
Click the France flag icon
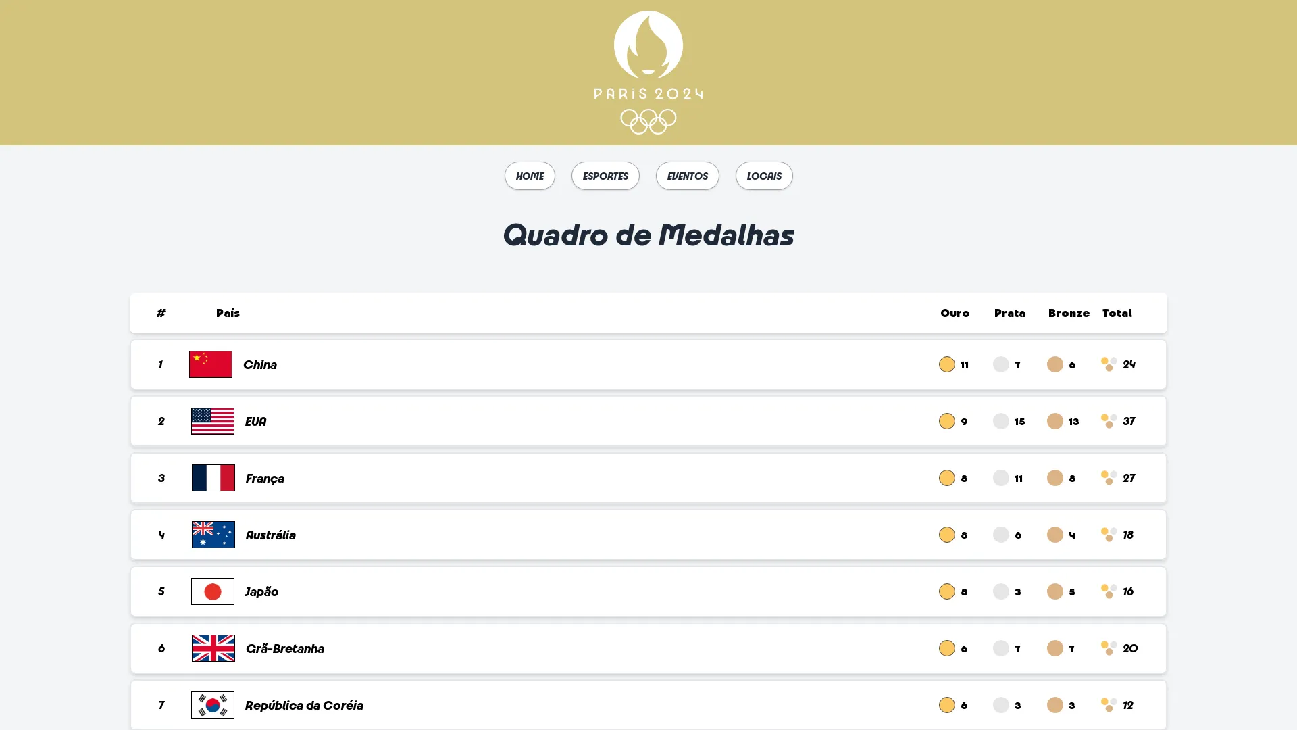(213, 478)
